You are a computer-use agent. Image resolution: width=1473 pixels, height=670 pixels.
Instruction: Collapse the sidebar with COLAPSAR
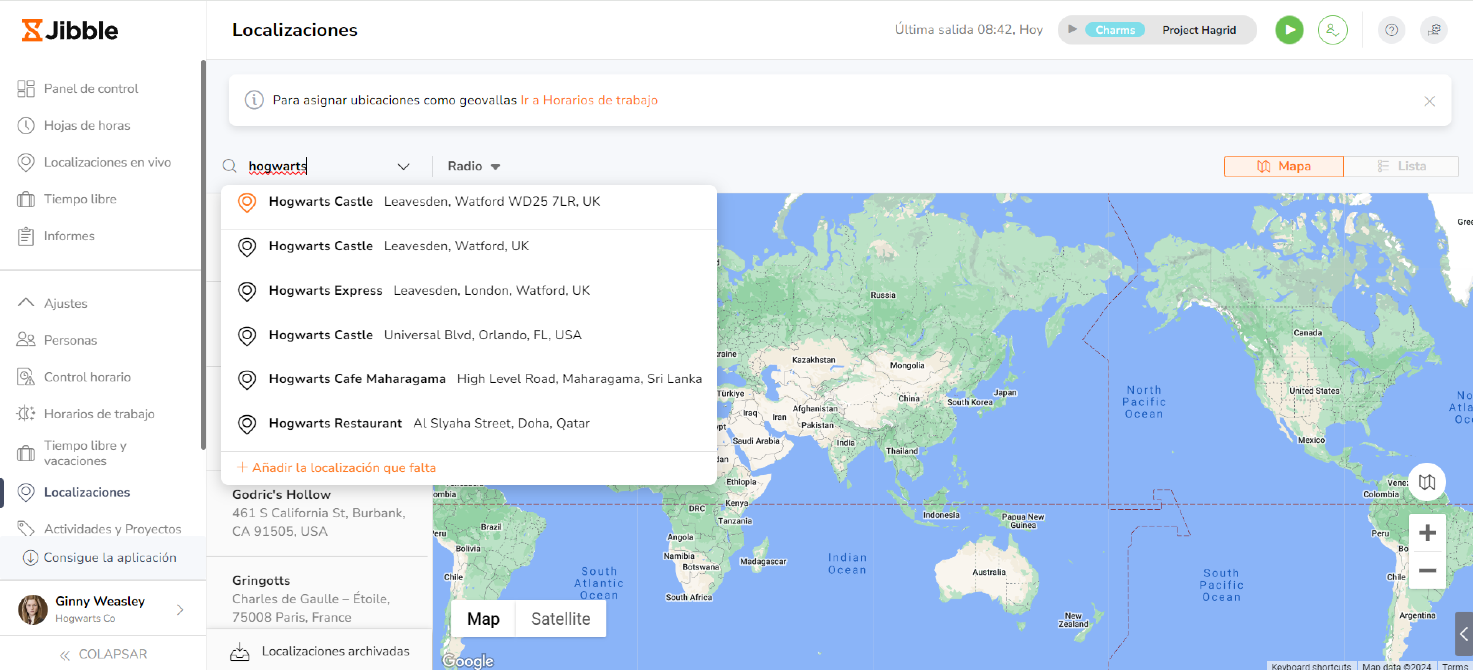tap(103, 654)
